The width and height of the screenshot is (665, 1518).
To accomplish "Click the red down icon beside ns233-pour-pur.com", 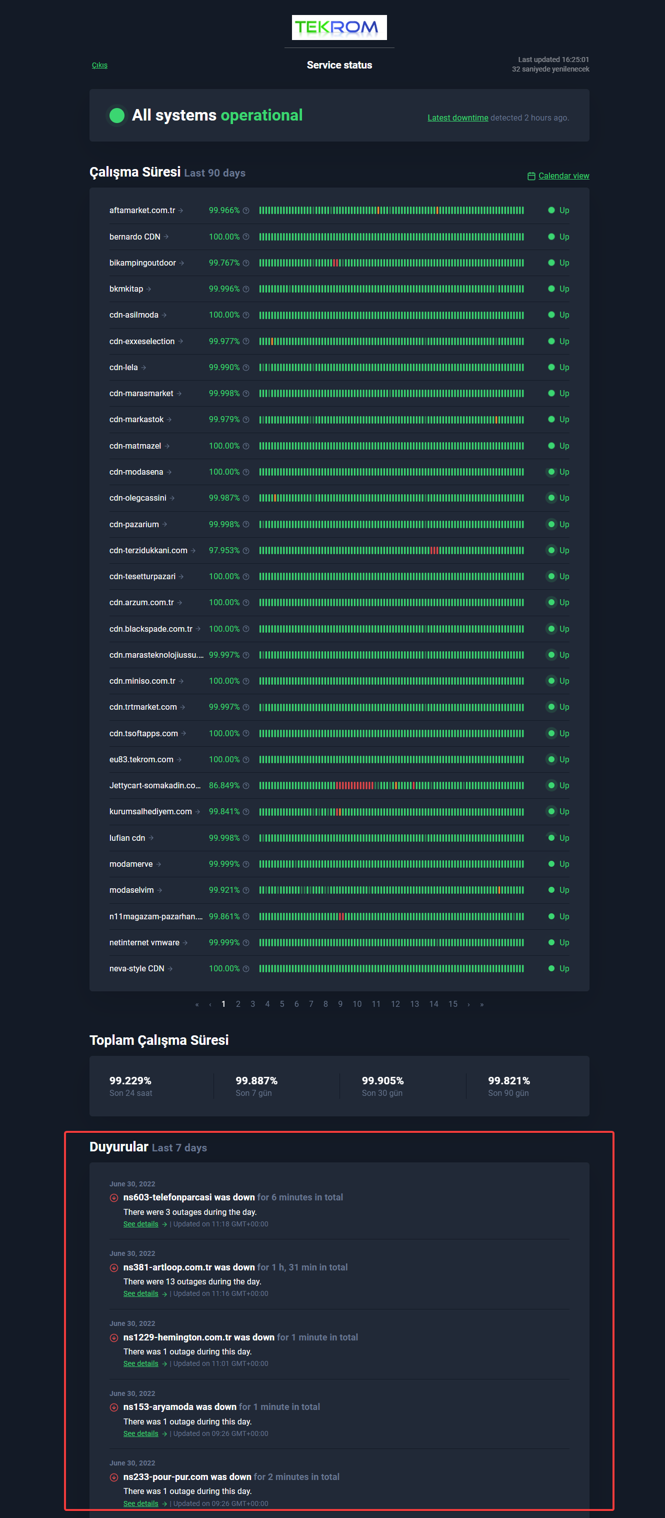I will (x=114, y=1477).
